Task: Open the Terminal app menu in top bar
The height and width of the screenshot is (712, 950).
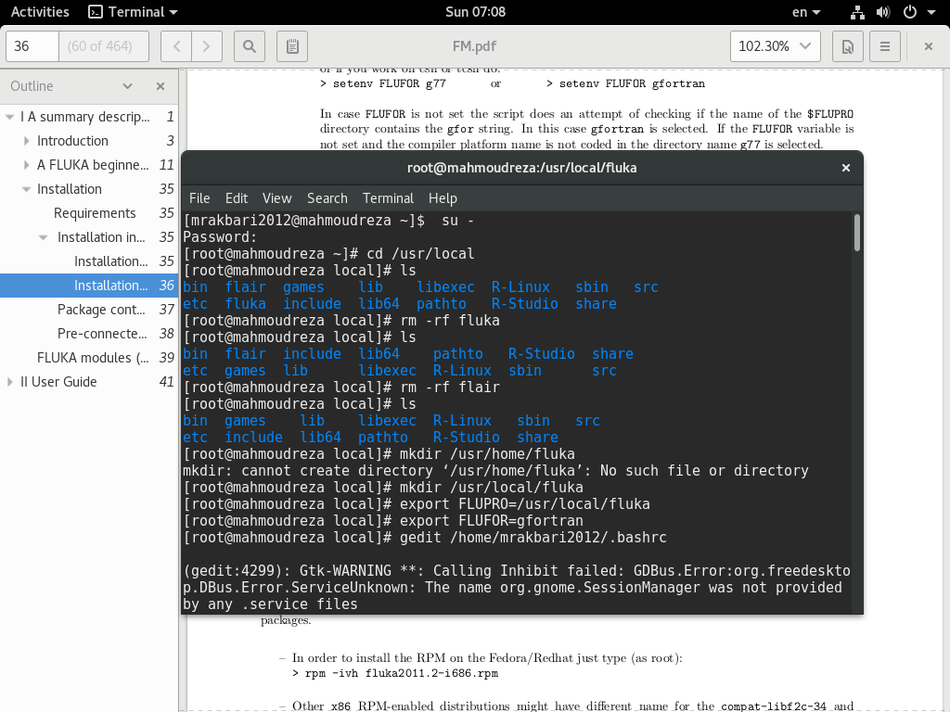Action: (133, 12)
